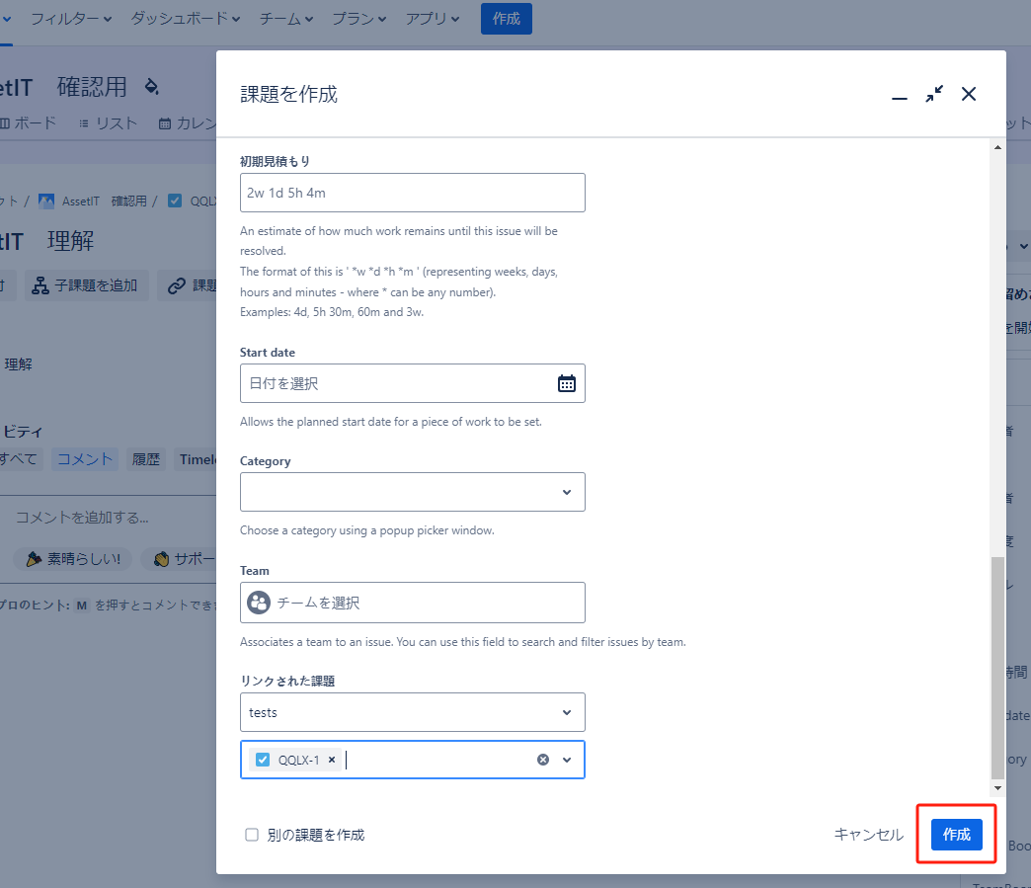Open the Start date calendar picker icon

coord(566,383)
